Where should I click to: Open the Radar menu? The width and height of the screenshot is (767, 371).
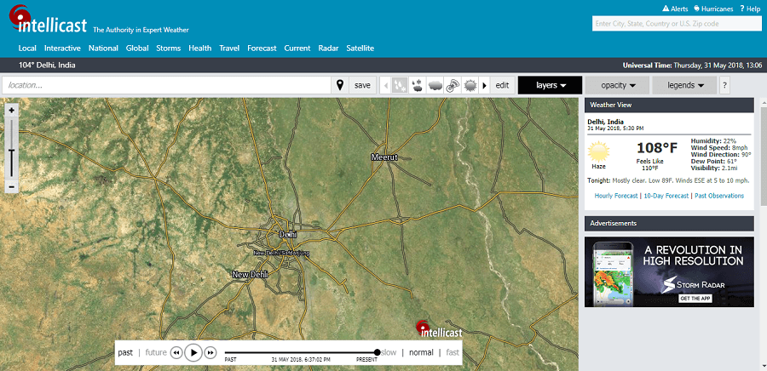[329, 49]
